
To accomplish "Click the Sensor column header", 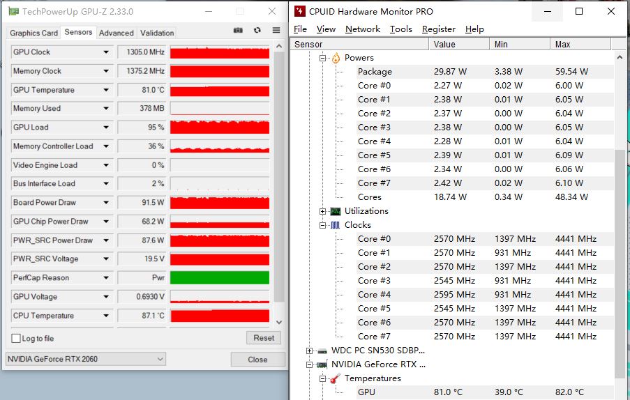I will [x=359, y=44].
